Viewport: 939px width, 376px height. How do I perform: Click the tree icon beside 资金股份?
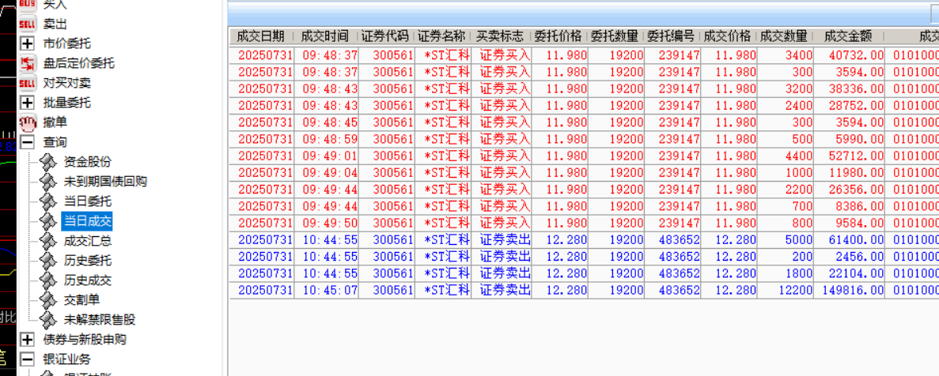point(48,162)
